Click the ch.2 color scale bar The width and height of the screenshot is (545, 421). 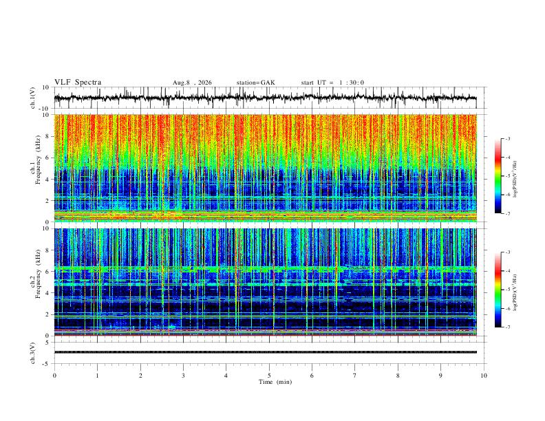click(498, 290)
